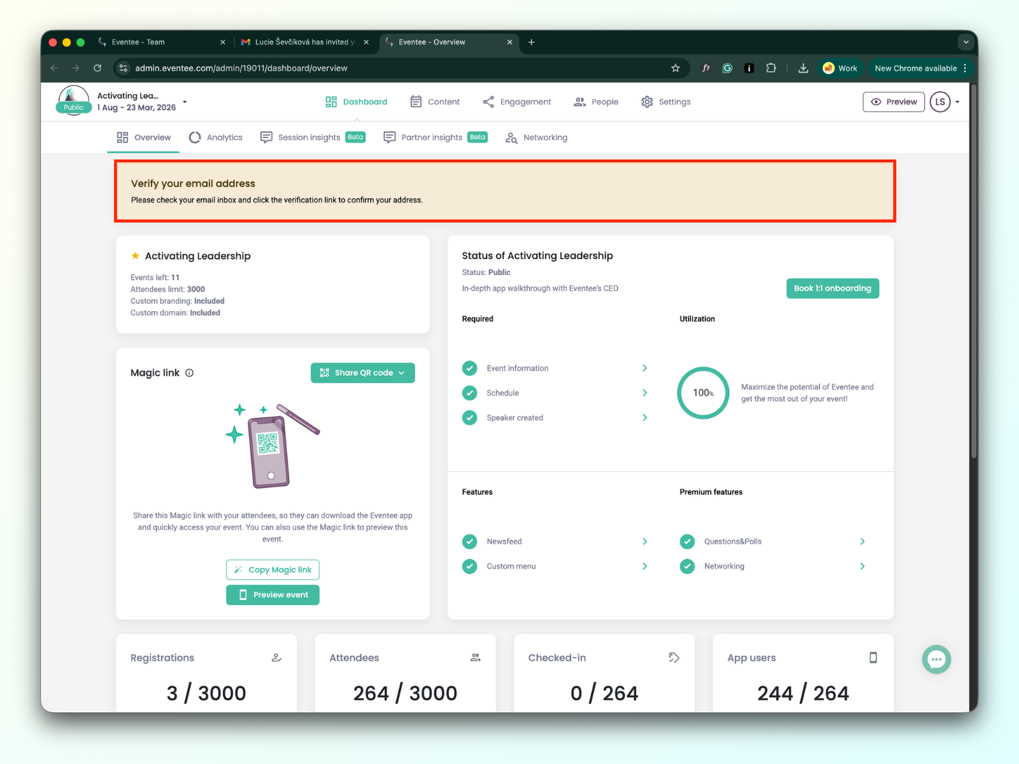Reload the page using refresh icon
This screenshot has height=764, width=1019.
click(x=97, y=68)
